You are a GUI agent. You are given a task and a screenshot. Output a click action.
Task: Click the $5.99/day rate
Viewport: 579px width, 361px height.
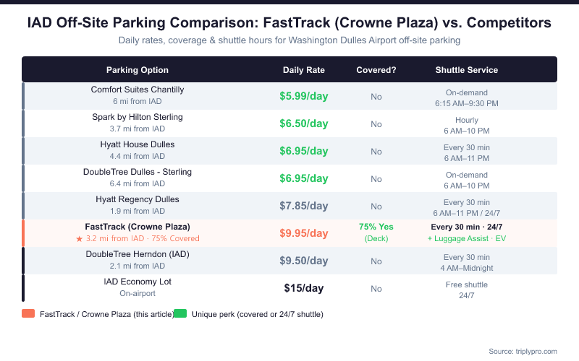point(304,97)
